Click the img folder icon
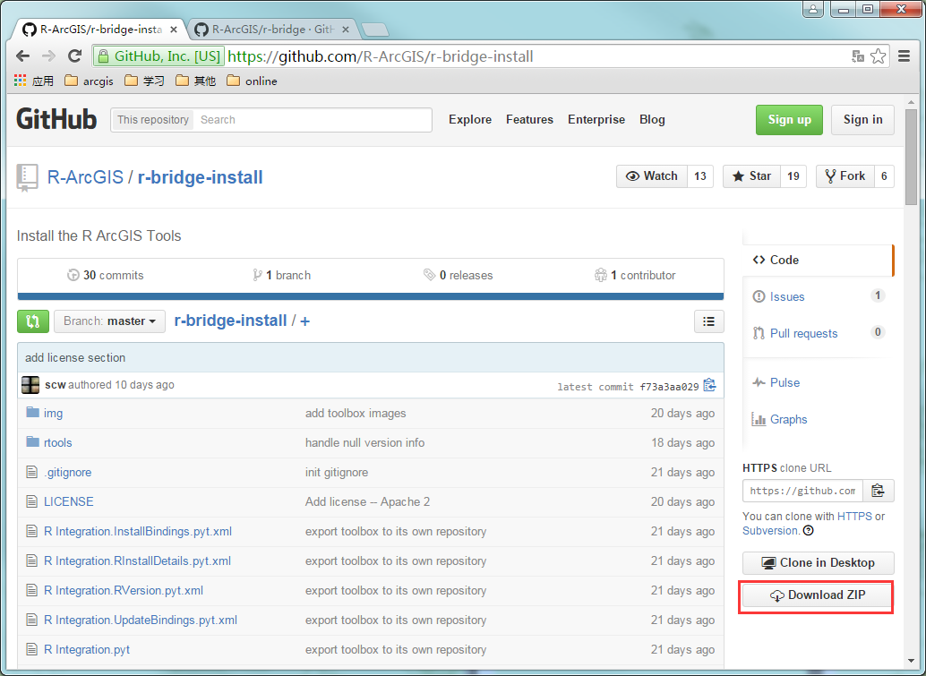926x676 pixels. [33, 412]
